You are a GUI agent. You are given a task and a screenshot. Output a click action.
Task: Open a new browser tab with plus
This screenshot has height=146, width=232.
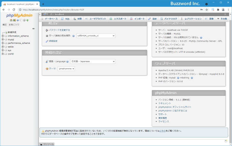point(43,4)
